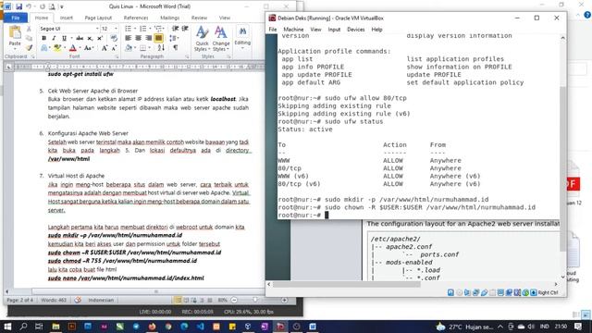592x333 pixels.
Task: Toggle Strikethrough formatting in Word
Action: [x=80, y=38]
